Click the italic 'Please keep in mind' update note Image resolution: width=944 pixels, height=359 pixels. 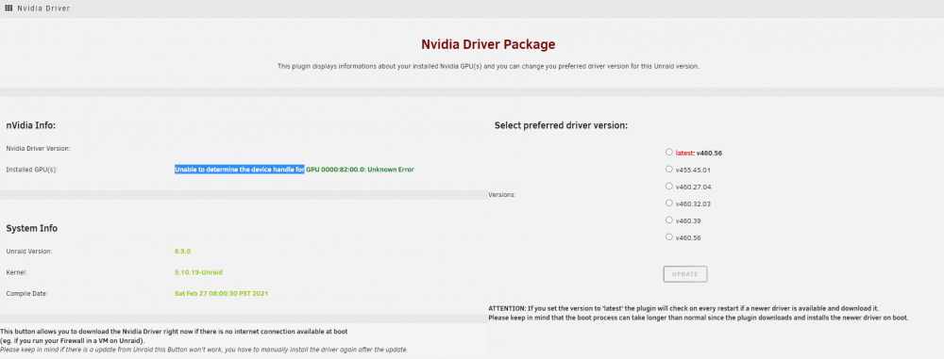click(204, 350)
